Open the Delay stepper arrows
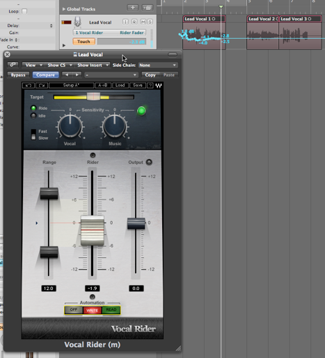This screenshot has height=358, width=325. click(51, 26)
